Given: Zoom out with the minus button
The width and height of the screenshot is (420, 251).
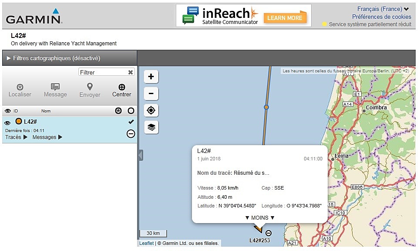Looking at the screenshot, I should click(151, 94).
